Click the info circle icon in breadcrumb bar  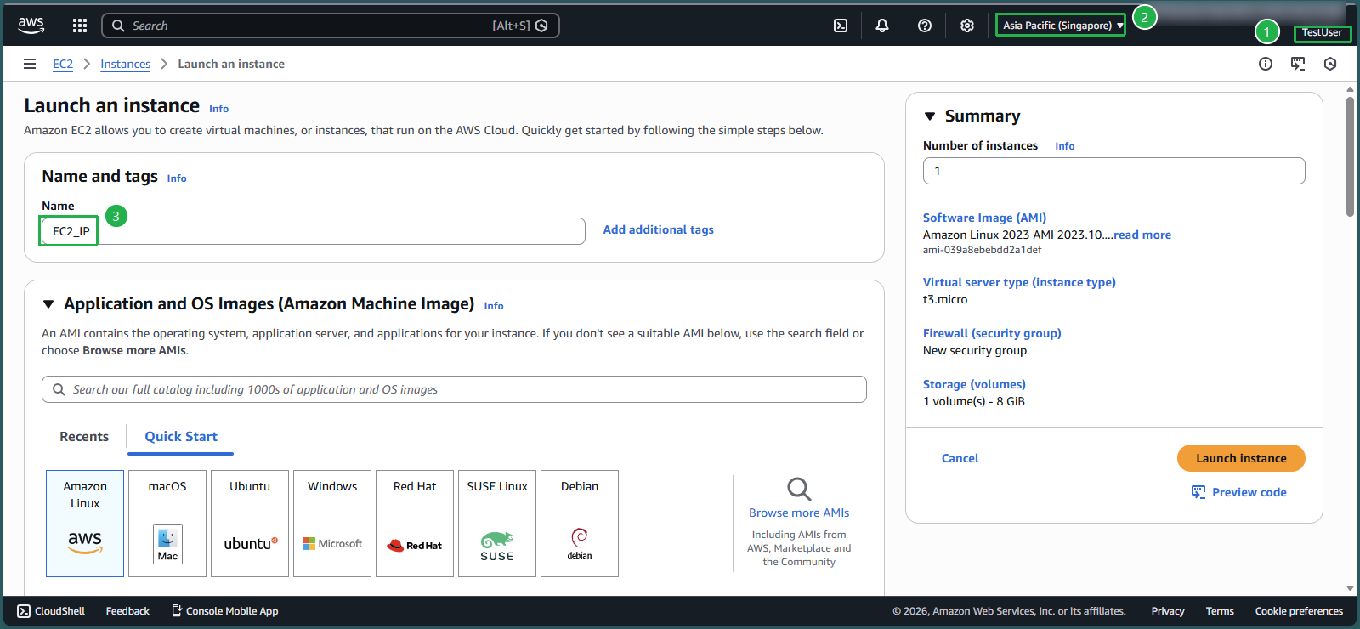1266,64
